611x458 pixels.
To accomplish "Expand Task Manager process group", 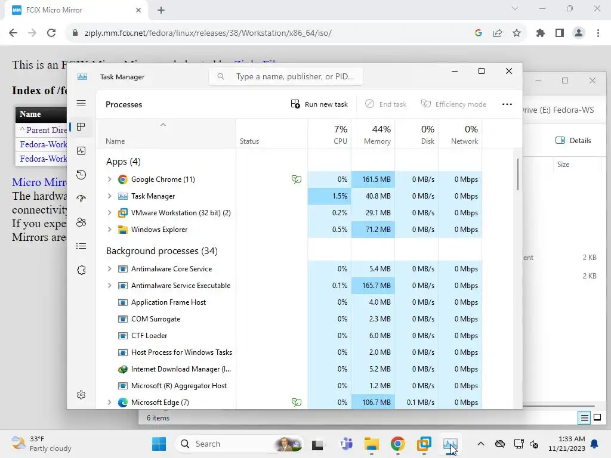I will (110, 196).
